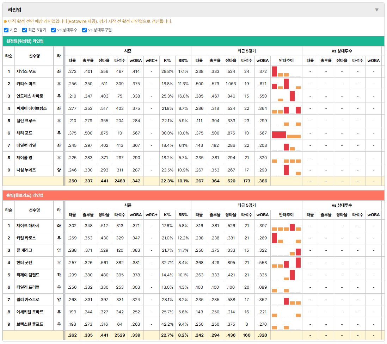Click Colorado season 타율 column header
This screenshot has width=387, height=344.
tap(72, 215)
